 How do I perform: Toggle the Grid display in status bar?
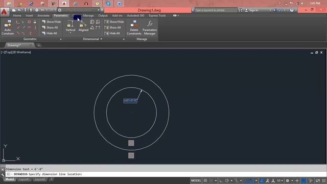click(205, 180)
